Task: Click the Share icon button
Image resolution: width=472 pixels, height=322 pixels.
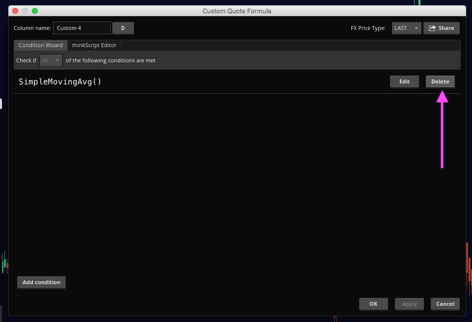Action: click(x=441, y=28)
